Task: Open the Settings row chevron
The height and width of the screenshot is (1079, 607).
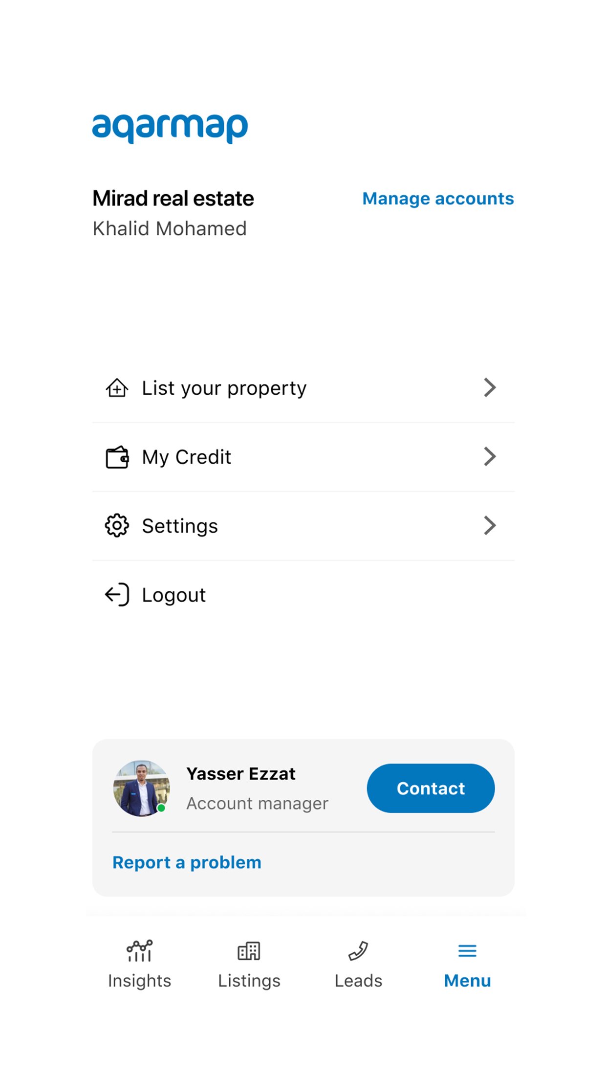Action: [x=490, y=526]
